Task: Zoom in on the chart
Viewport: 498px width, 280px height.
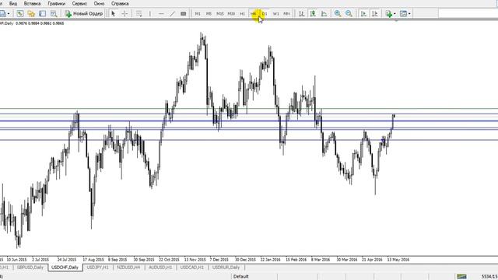Action: click(338, 14)
